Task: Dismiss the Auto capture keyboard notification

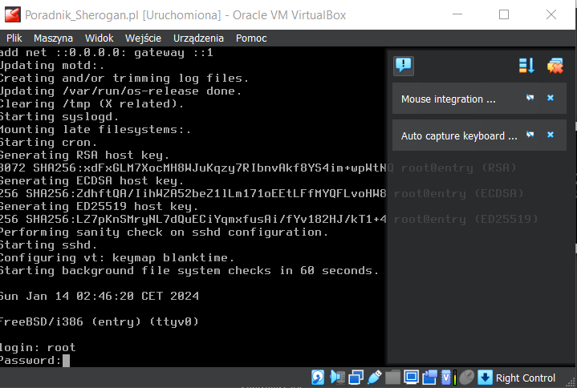Action: 551,135
